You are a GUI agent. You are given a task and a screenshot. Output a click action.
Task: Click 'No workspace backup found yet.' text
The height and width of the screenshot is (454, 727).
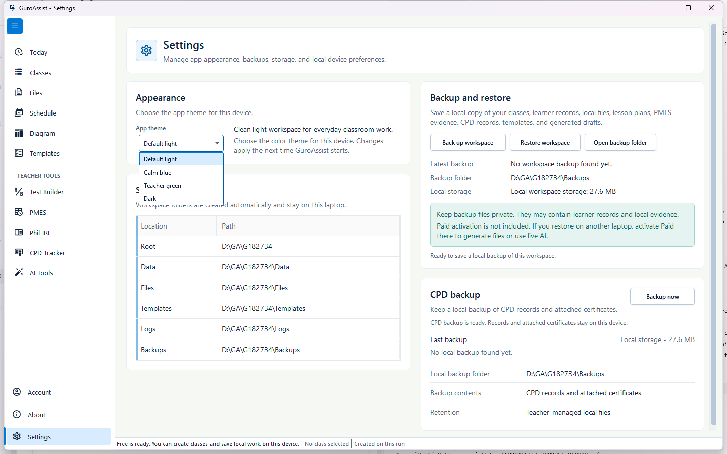561,164
